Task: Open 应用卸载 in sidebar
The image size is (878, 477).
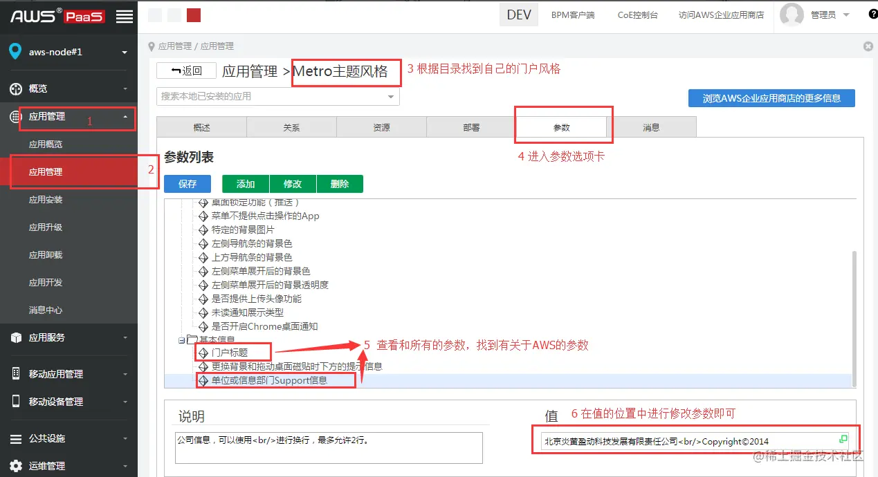Action: [46, 255]
